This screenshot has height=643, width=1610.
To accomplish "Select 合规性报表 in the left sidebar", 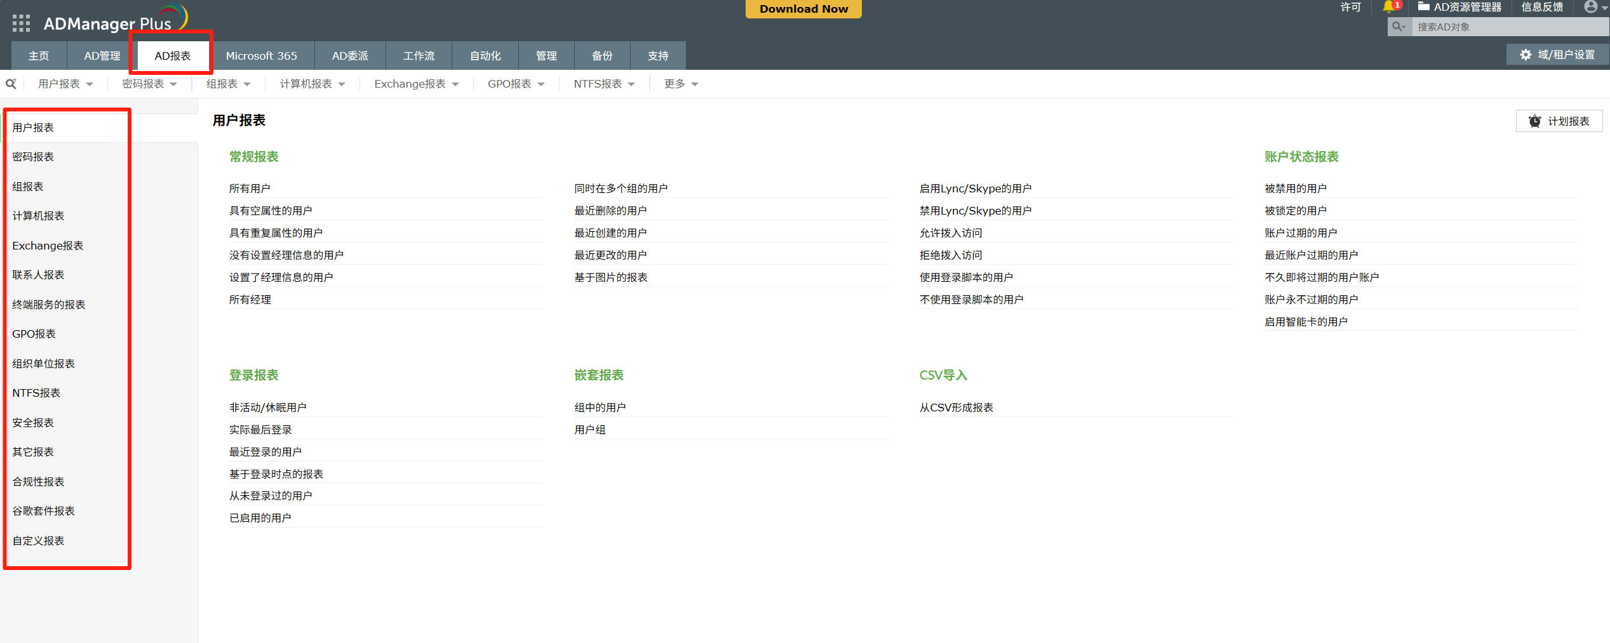I will tap(38, 482).
